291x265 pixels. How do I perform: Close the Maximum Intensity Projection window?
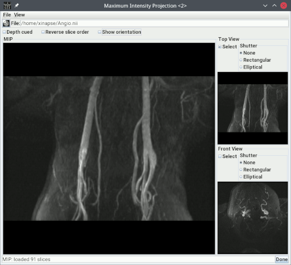tap(283, 6)
